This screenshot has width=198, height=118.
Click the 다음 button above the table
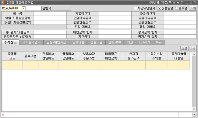[192, 49]
